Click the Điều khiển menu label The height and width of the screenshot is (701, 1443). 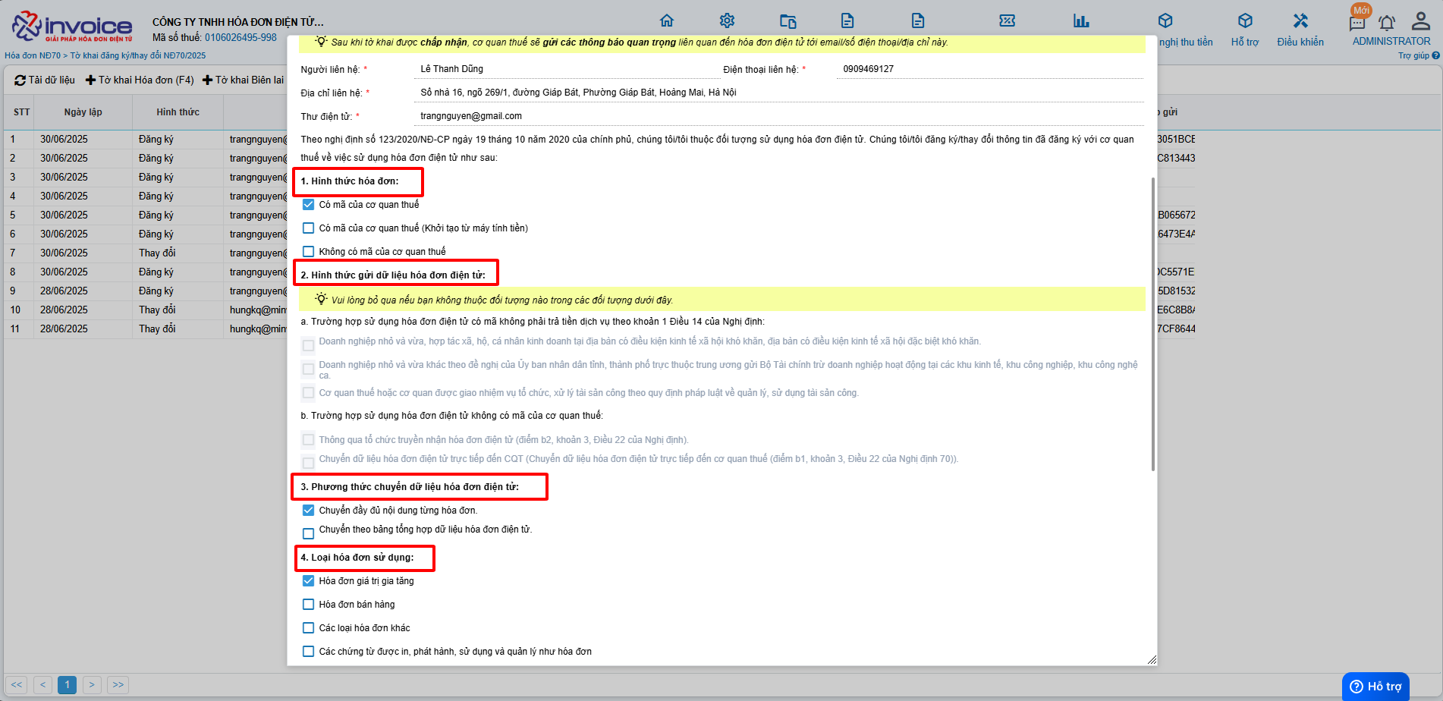click(x=1300, y=42)
